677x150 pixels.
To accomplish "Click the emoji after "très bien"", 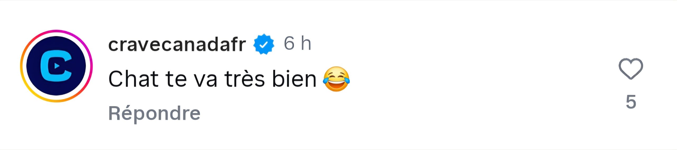I will click(336, 79).
